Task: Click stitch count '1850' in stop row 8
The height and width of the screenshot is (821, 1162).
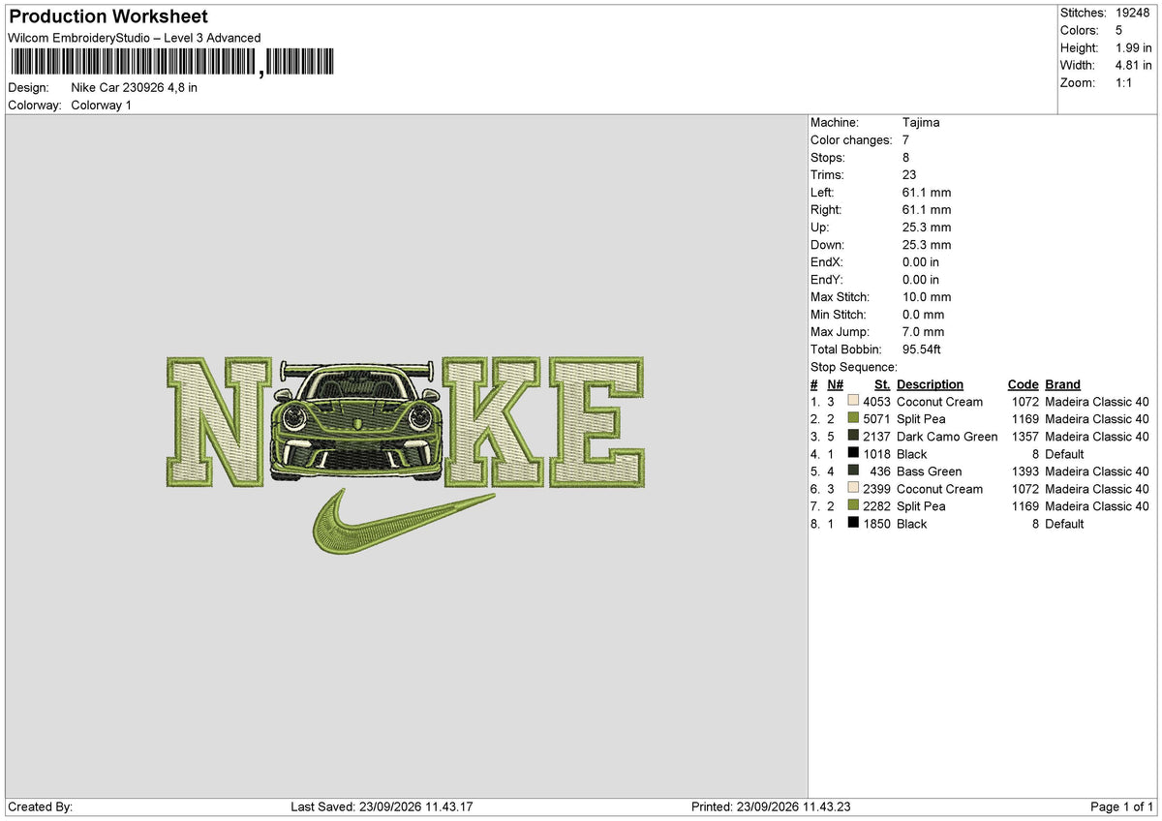Action: 876,523
